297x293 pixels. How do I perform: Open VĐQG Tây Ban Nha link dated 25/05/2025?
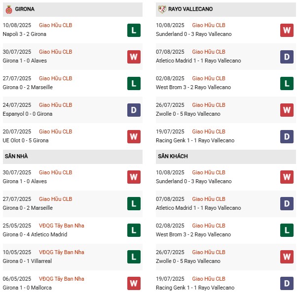tap(62, 226)
